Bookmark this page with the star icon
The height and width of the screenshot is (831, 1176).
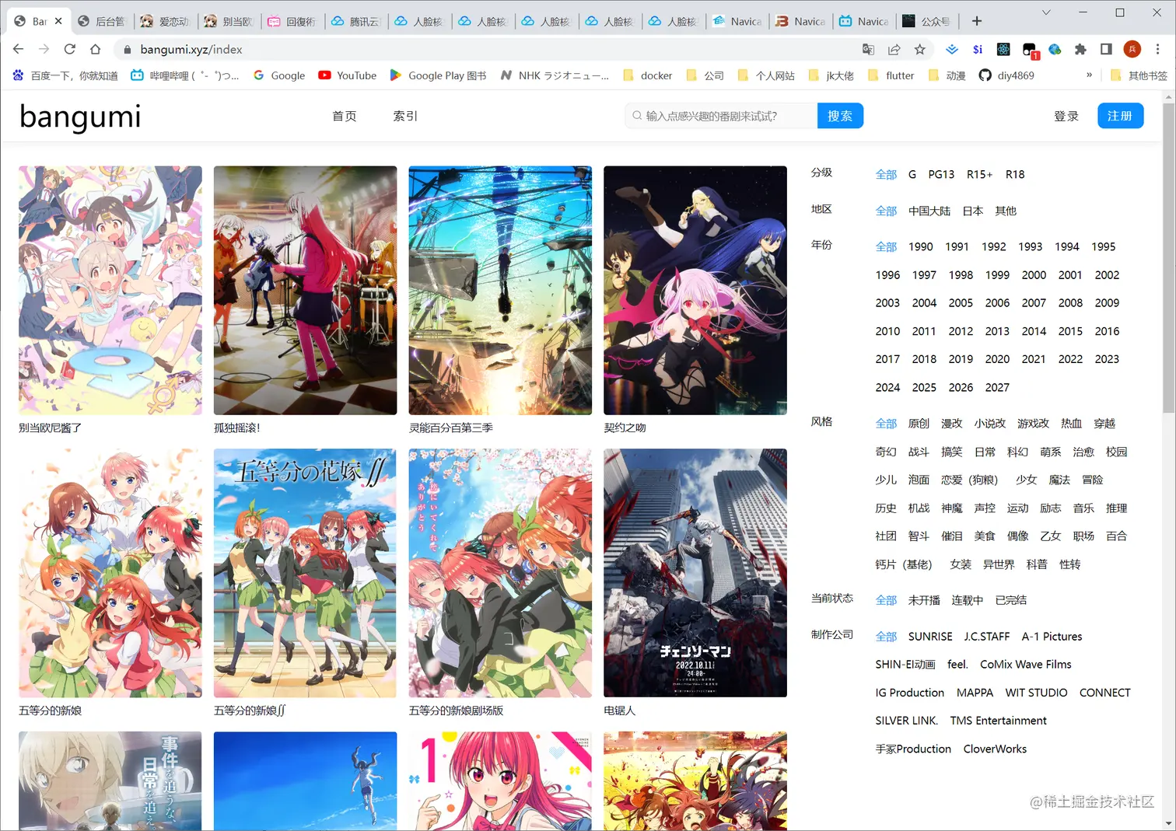pyautogui.click(x=920, y=50)
